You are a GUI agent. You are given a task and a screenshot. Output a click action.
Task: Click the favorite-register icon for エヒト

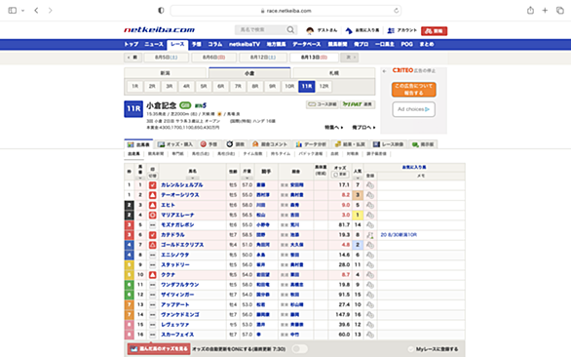tap(370, 205)
